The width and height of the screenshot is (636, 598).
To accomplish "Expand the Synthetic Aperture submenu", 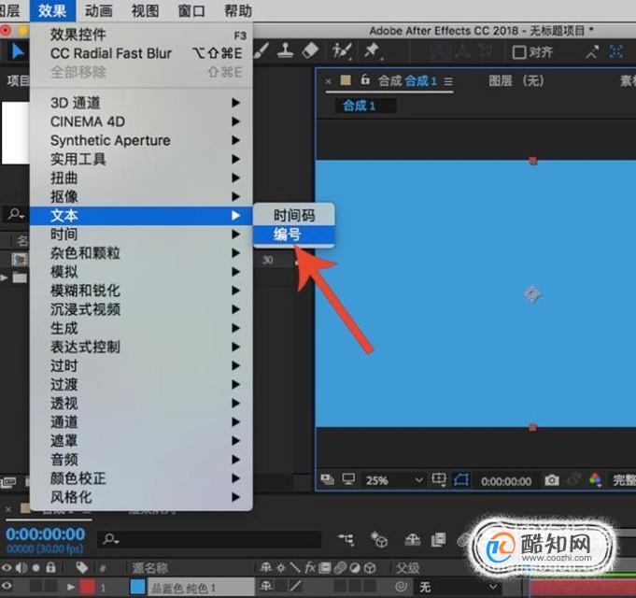I will tap(141, 140).
